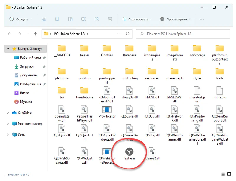
Task: Open the platforms folder
Action: pyautogui.click(x=62, y=74)
